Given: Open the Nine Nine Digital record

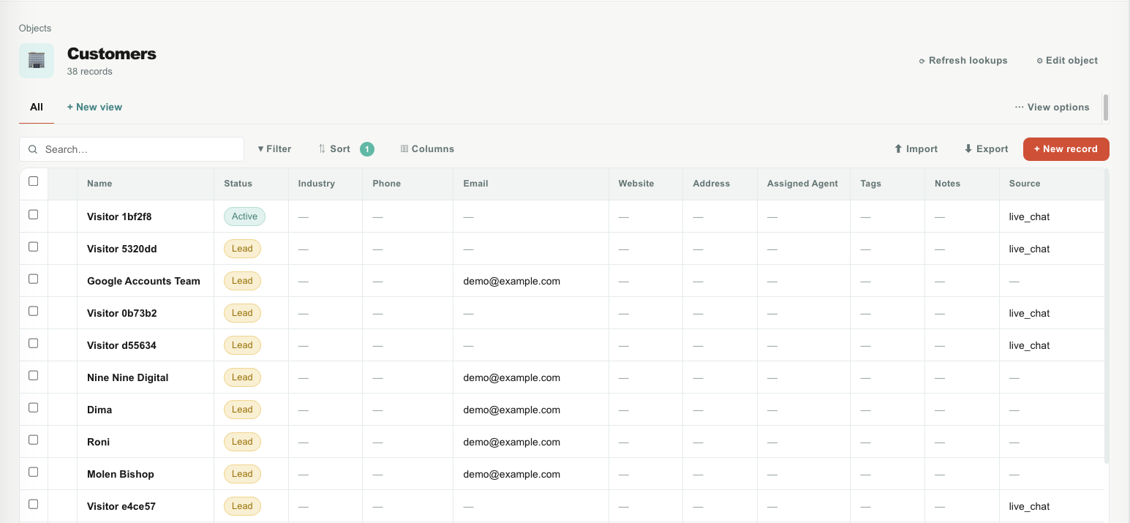Looking at the screenshot, I should 128,377.
